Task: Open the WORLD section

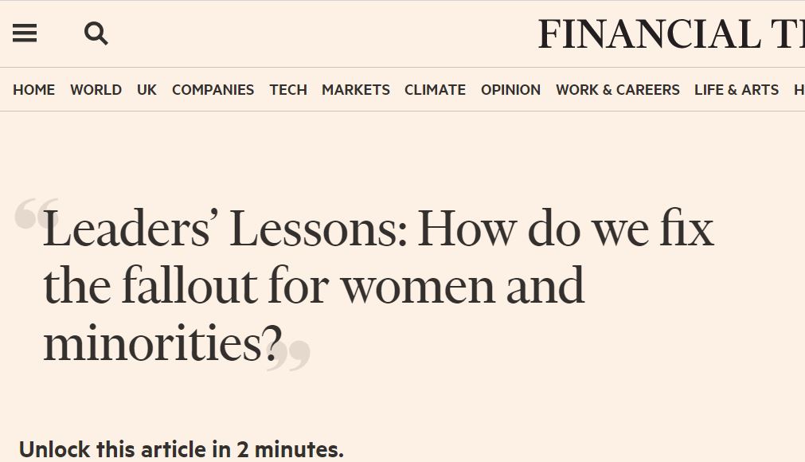Action: 96,90
